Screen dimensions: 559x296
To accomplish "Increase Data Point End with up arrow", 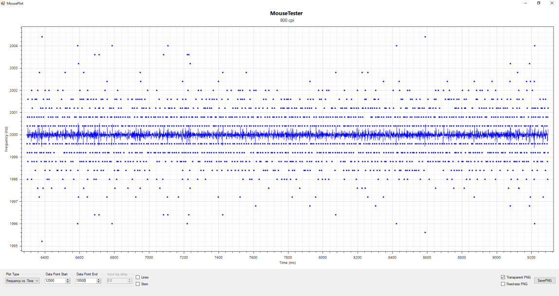I will (99, 279).
